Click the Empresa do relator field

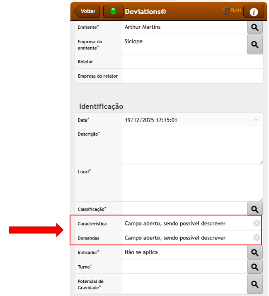[192, 76]
